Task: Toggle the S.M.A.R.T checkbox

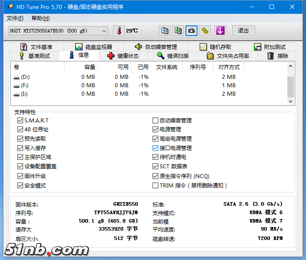Action: [20, 121]
